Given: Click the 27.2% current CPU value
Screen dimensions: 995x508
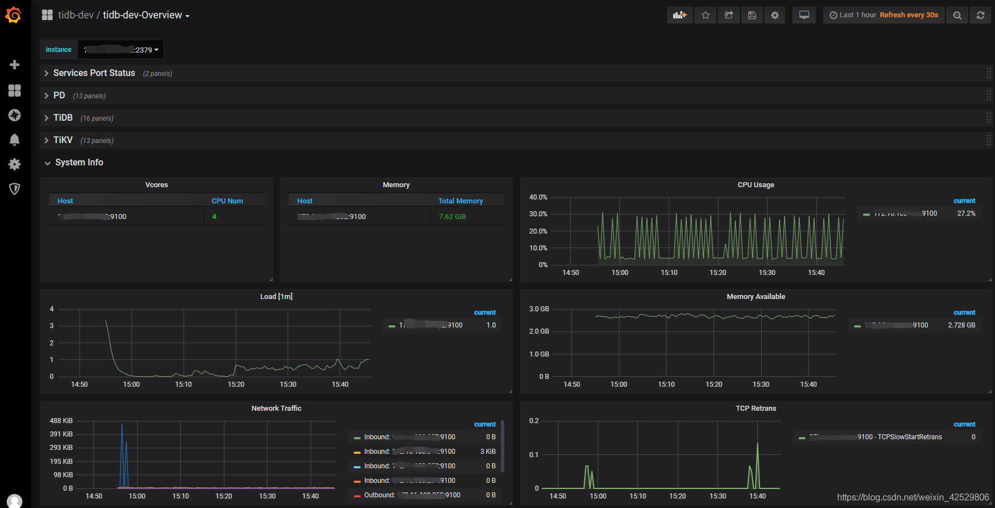Looking at the screenshot, I should coord(966,213).
